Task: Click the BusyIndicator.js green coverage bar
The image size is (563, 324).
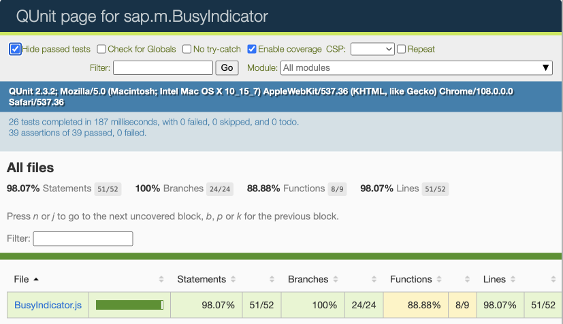Action: [x=129, y=305]
